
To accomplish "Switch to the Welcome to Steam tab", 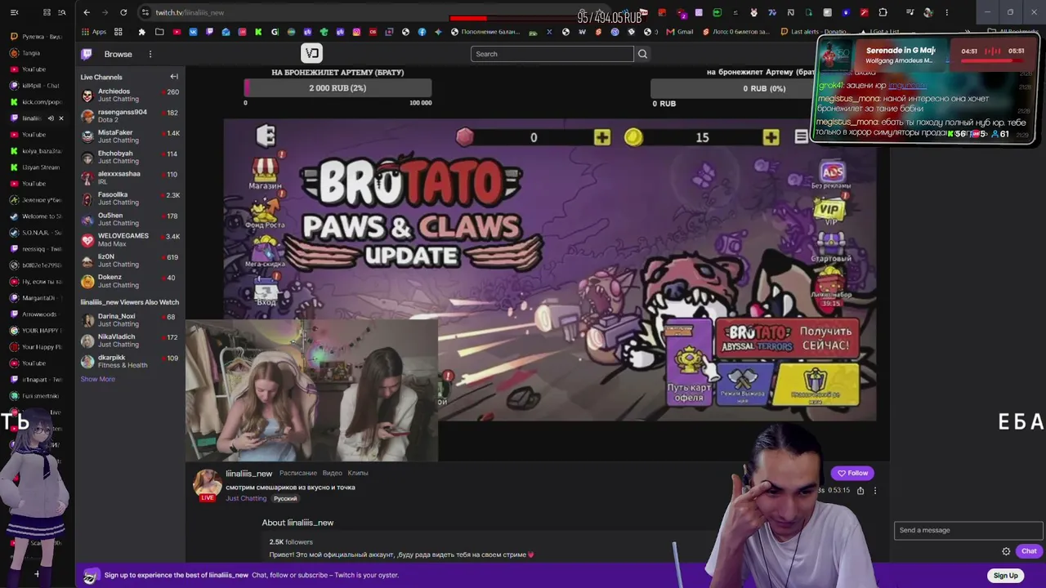I will point(36,216).
